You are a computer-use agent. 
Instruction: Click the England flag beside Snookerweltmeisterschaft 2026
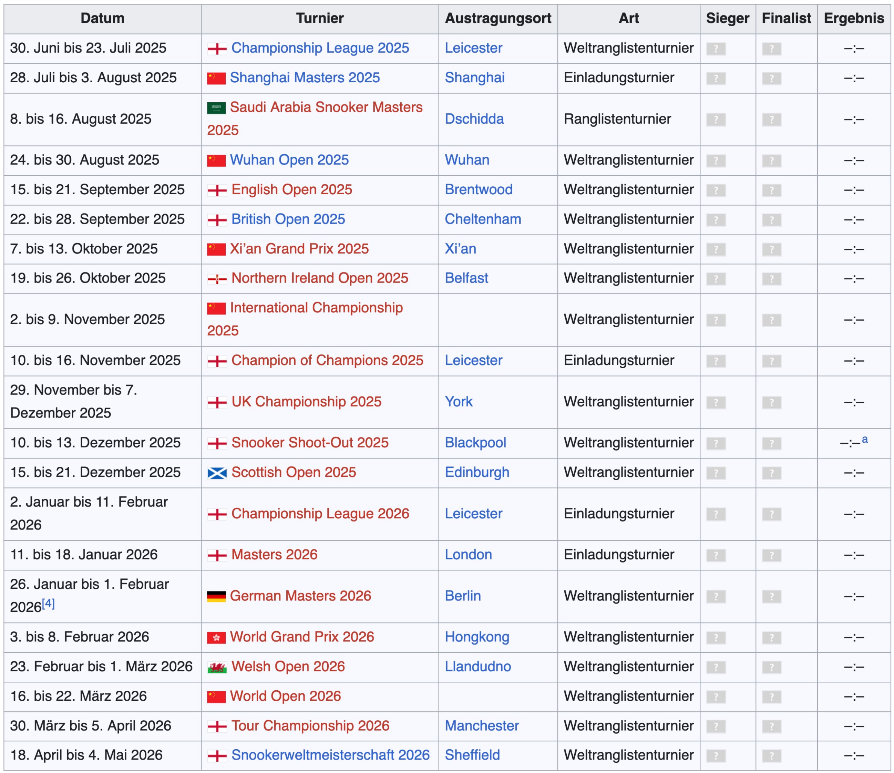[x=217, y=756]
